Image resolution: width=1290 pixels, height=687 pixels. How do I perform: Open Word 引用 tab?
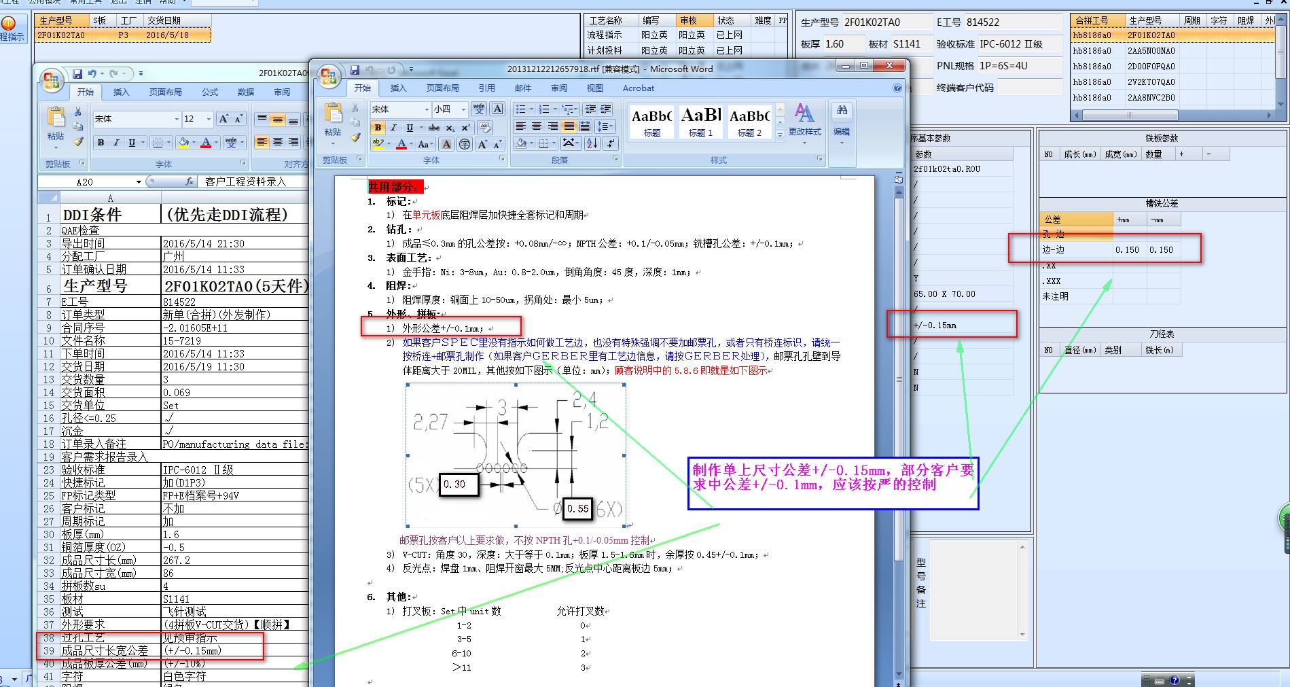coord(487,88)
